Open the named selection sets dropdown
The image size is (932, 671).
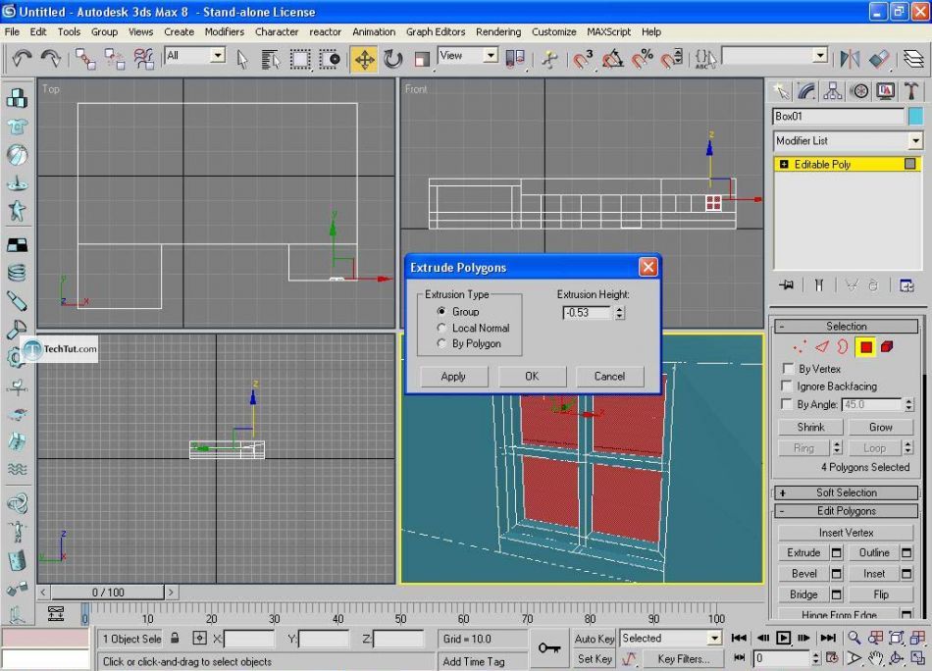coord(820,55)
